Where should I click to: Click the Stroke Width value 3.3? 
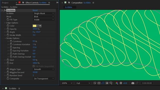coord(34,35)
